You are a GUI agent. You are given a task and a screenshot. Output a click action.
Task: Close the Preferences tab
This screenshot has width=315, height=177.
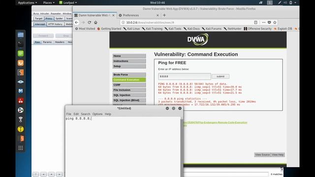(x=157, y=15)
